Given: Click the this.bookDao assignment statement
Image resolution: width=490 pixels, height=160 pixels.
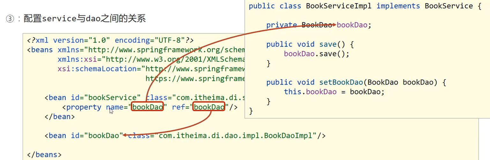Looking at the screenshot, I should pos(334,92).
